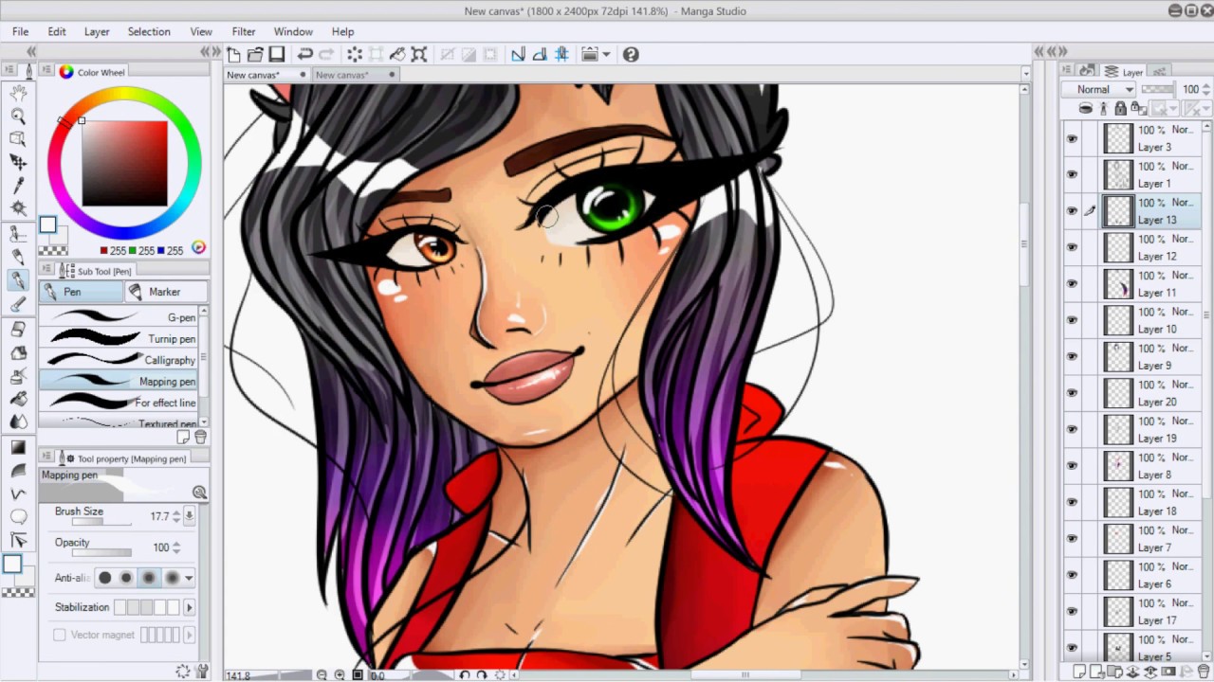Toggle snap to special ruler icon
Screen dimensions: 1214x682
click(540, 54)
